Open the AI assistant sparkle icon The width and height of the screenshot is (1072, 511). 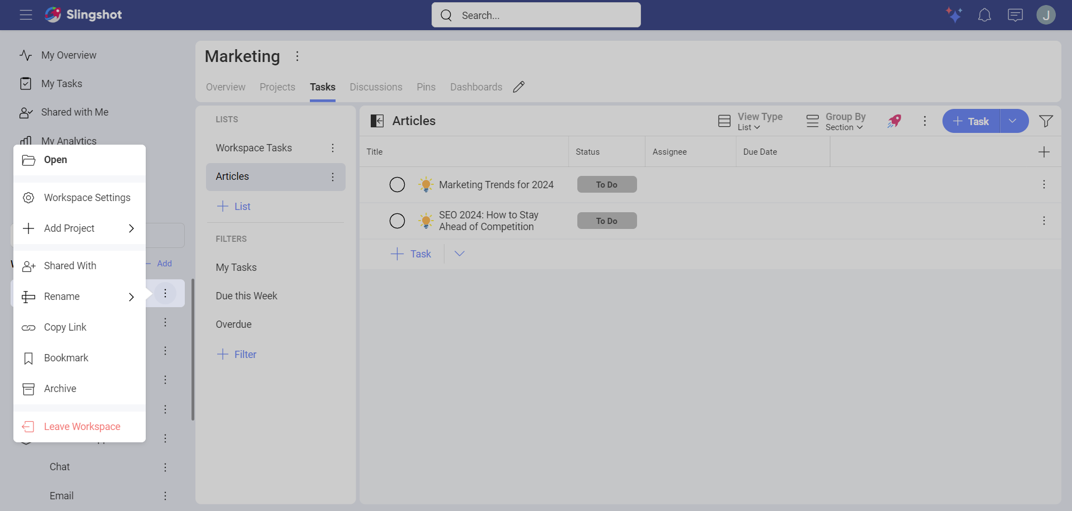(954, 15)
